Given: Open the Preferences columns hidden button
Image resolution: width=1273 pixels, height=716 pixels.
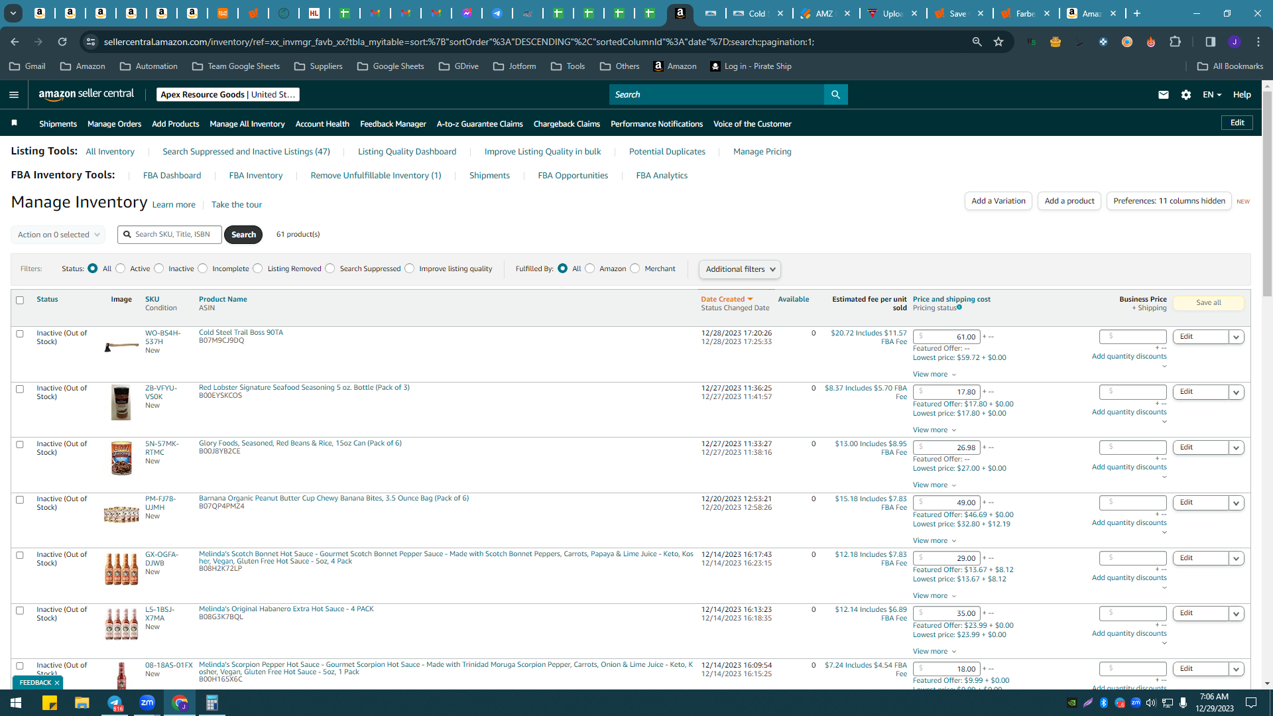Looking at the screenshot, I should (x=1169, y=201).
